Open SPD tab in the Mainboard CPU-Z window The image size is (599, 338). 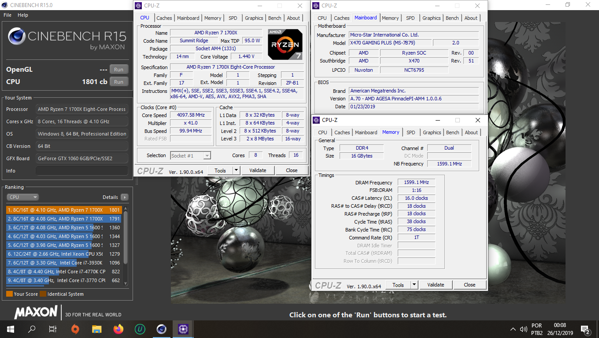point(410,18)
